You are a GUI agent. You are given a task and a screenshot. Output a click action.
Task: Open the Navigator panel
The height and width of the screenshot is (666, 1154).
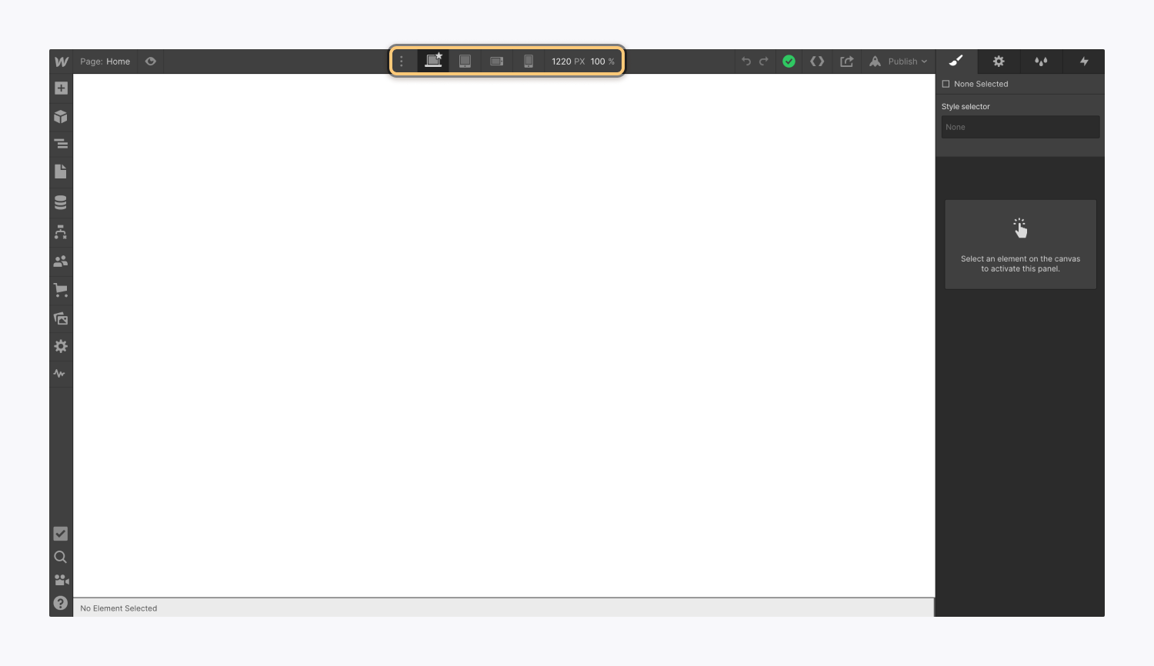(61, 144)
